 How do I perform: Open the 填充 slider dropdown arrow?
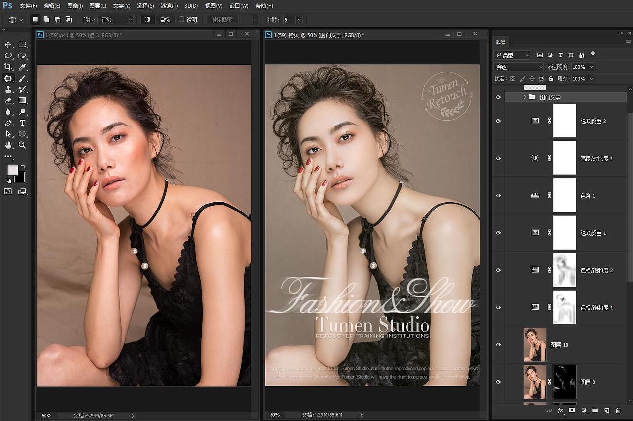click(591, 79)
